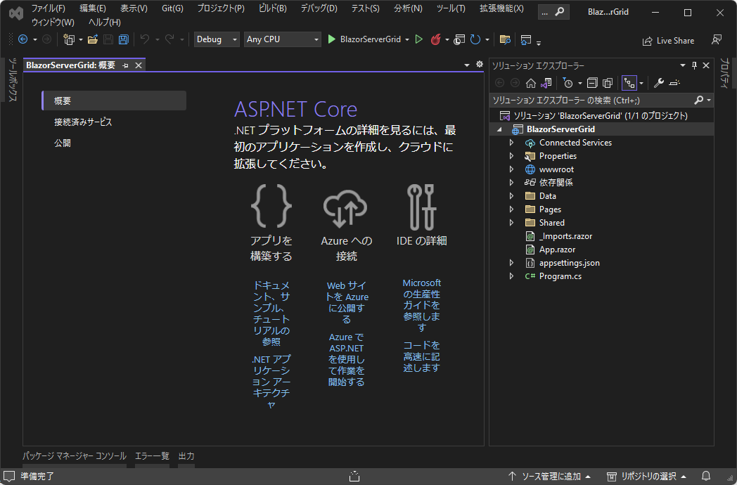Viewport: 737px width, 485px height.
Task: Click the Solution Explorer search magnifier icon
Action: pos(699,100)
